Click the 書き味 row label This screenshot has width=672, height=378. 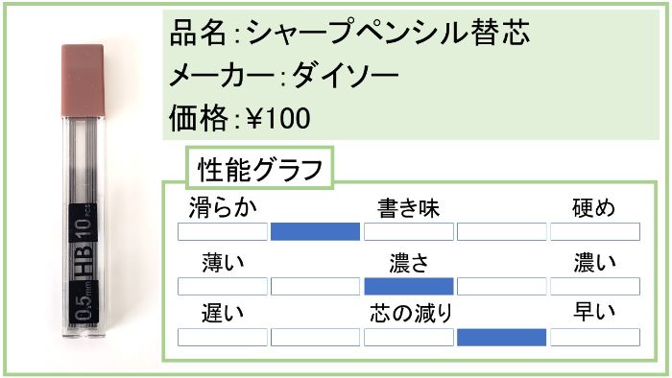tap(408, 208)
